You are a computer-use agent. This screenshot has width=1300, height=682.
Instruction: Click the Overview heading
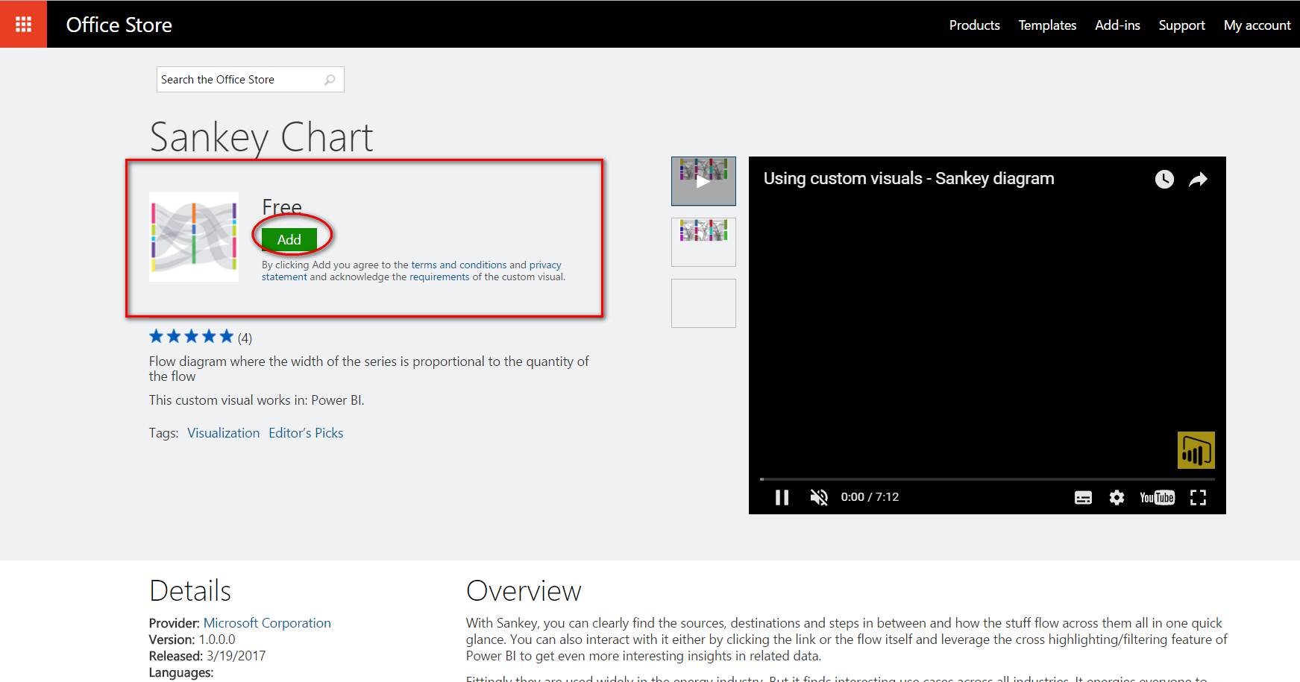click(x=524, y=591)
